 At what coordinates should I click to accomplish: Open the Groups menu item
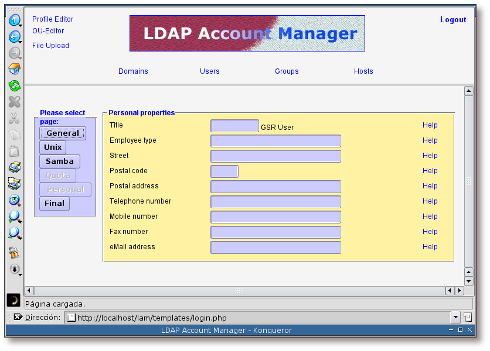[x=287, y=71]
